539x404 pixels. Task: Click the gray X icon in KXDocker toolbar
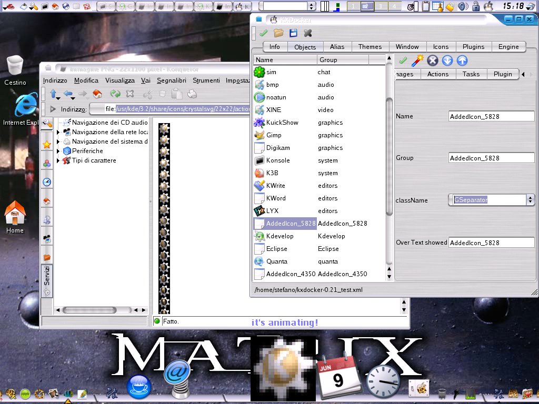308,33
